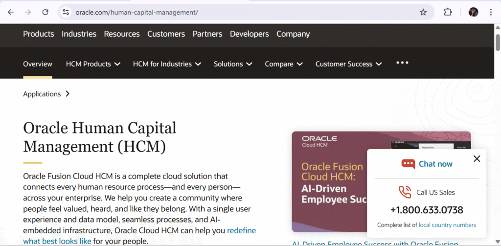501x246 pixels.
Task: Click the scrollbar up arrow
Action: 498,28
